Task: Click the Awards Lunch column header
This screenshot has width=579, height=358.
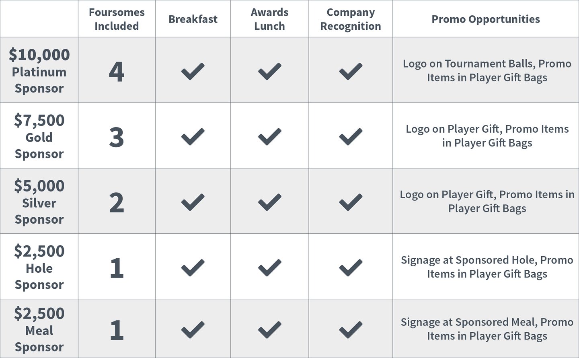Action: 269,19
